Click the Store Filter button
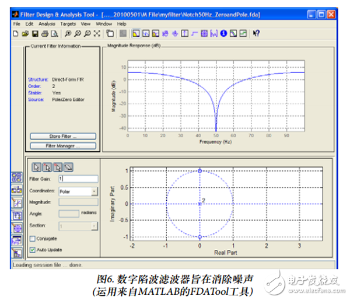Viewport: 350px width, 300px height. 62,137
